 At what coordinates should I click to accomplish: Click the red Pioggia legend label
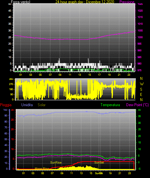click(x=6, y=105)
